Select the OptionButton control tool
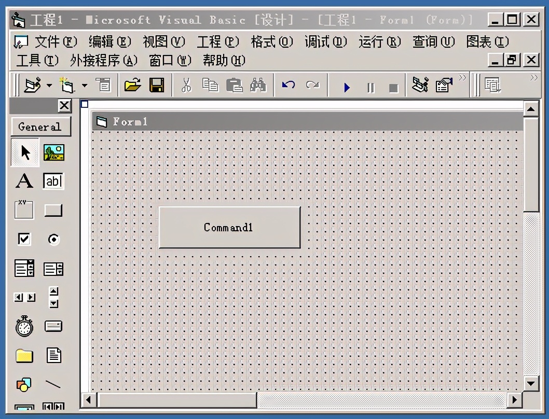This screenshot has width=549, height=419. click(53, 240)
